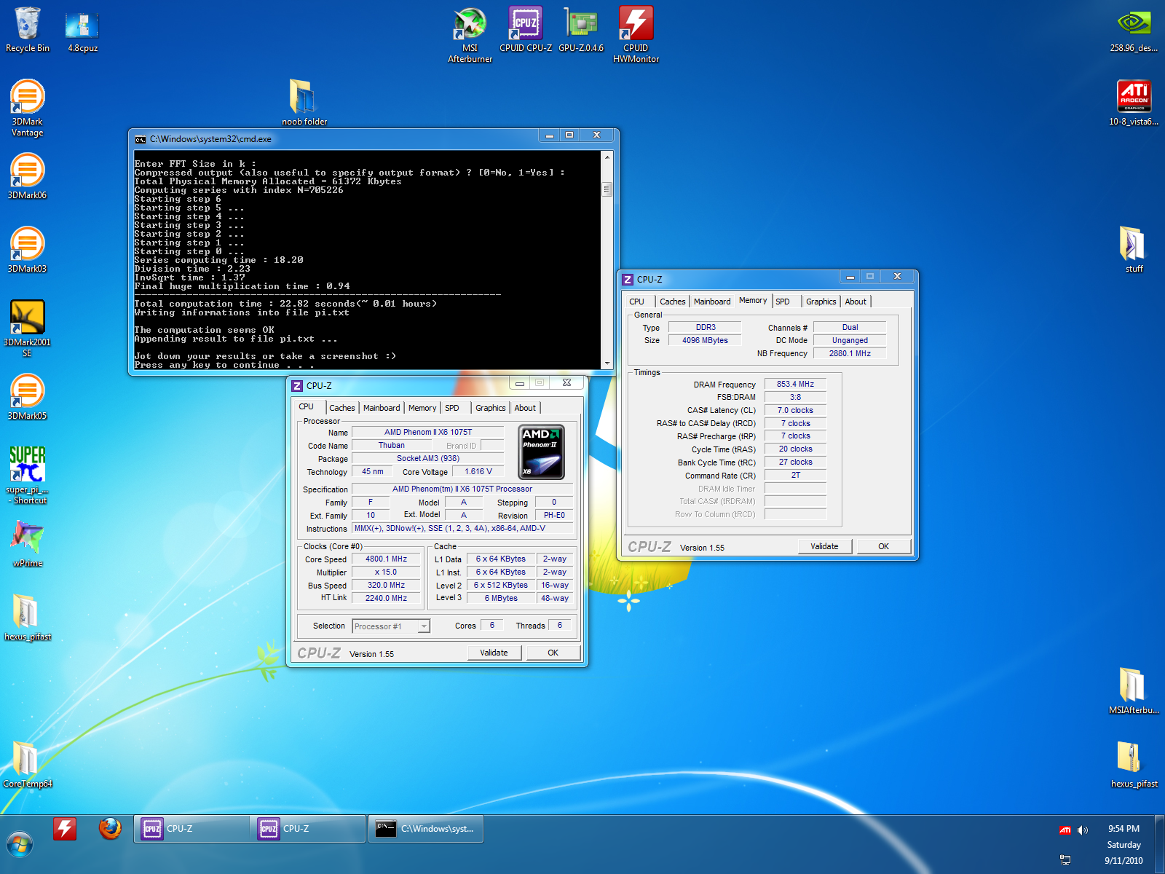Click the Multiplier x 15.0 field

[386, 572]
